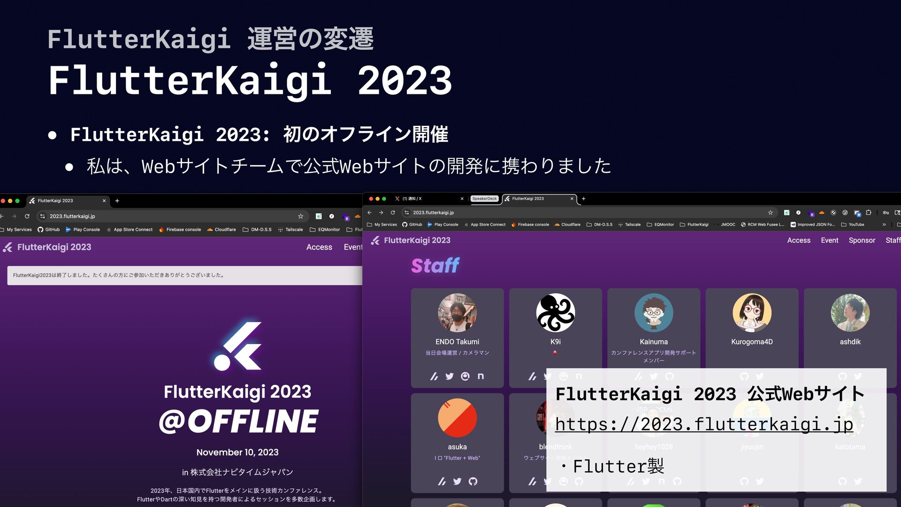Open new tab with plus icon in right browser
Image resolution: width=901 pixels, height=507 pixels.
tap(583, 199)
